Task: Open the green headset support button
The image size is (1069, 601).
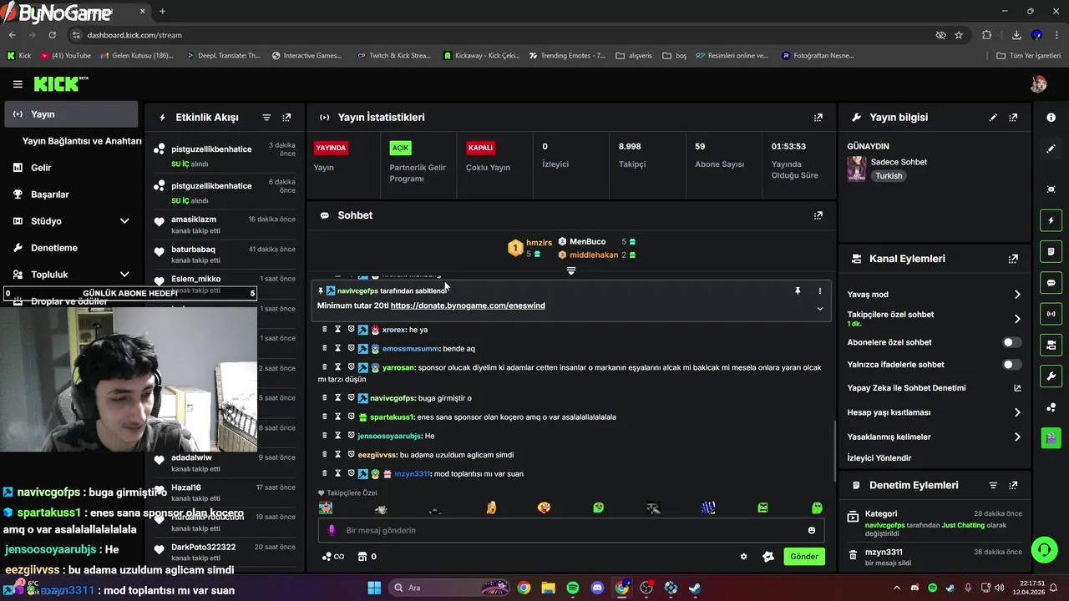Action: click(1044, 549)
